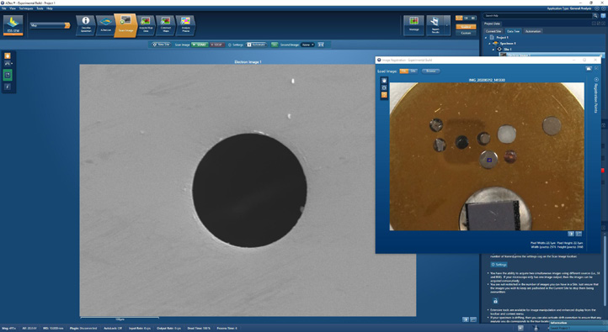Switch to the Automation tab
This screenshot has width=608, height=332.
coord(533,31)
